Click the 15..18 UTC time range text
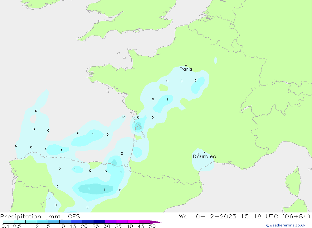 click(x=259, y=216)
